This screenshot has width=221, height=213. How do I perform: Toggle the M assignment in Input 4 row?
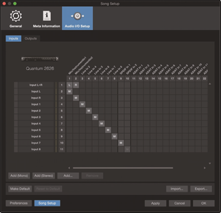[102, 124]
